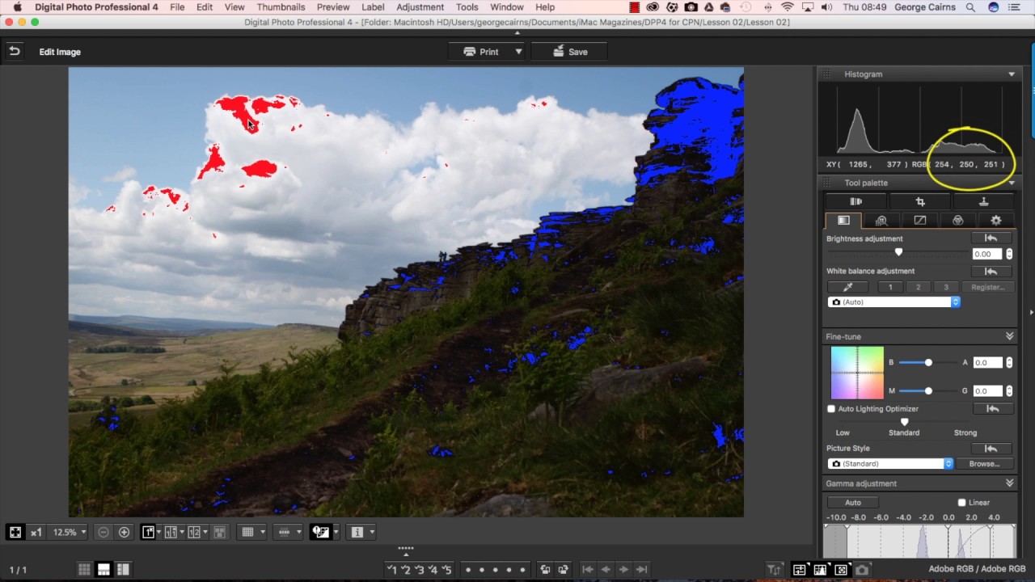Click the M–G fine-tune slider handle
Viewport: 1035px width, 582px height.
928,390
